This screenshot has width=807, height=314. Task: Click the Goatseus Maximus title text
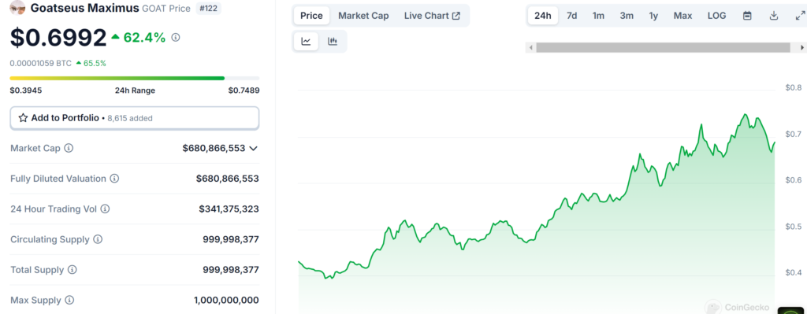point(85,8)
